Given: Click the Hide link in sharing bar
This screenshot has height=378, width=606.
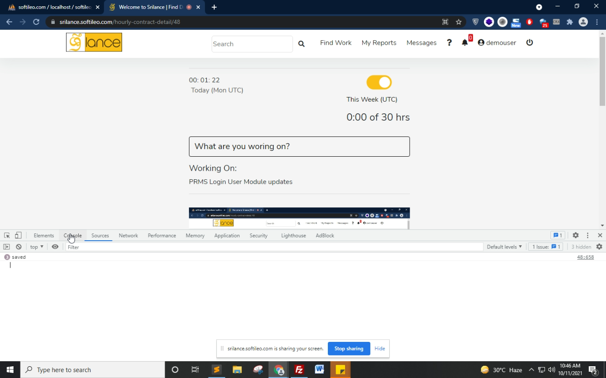Looking at the screenshot, I should coord(379,349).
